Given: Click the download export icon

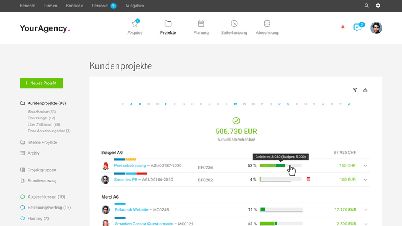Looking at the screenshot, I should point(365,90).
